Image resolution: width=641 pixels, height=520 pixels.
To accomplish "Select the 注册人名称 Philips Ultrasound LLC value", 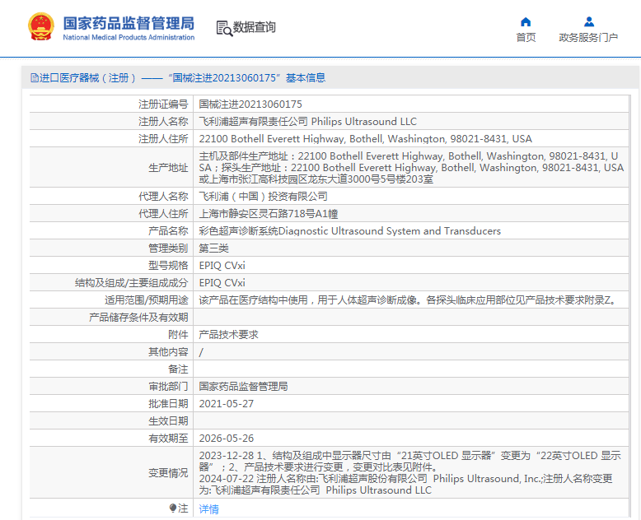I will [x=308, y=122].
